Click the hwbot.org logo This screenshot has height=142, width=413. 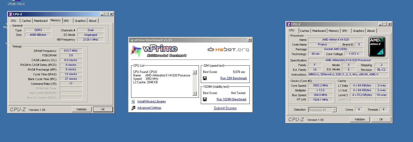(x=228, y=49)
